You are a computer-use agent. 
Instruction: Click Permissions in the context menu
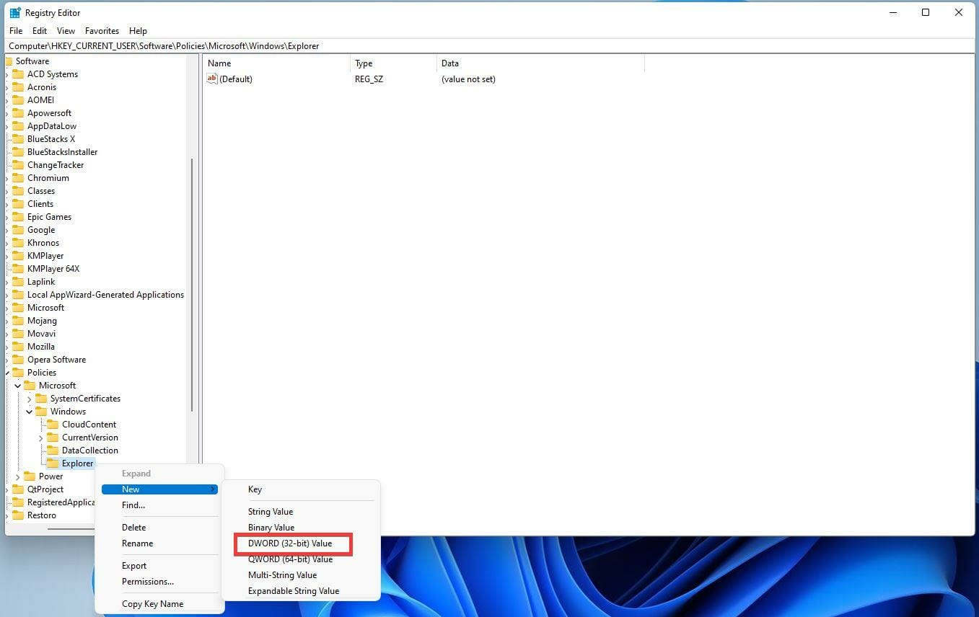tap(147, 581)
